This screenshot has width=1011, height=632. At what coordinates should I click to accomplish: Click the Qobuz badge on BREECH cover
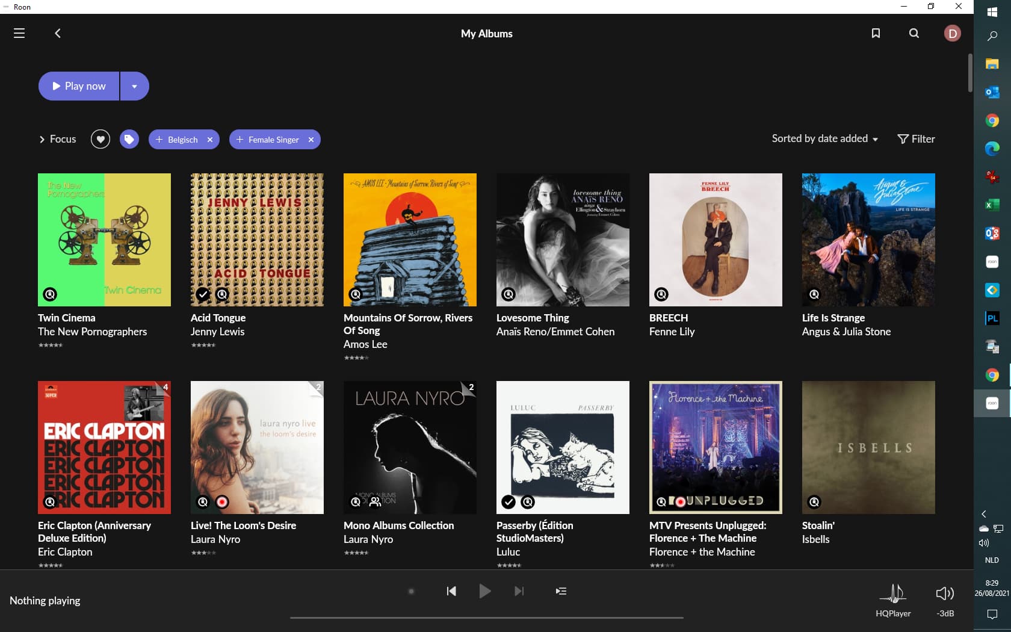661,294
